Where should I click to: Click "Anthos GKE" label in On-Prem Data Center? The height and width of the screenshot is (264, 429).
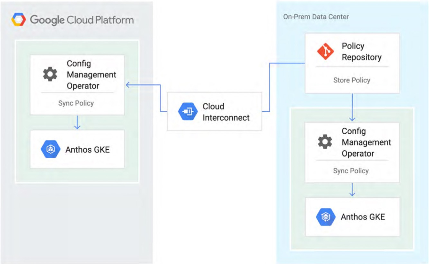click(x=363, y=217)
